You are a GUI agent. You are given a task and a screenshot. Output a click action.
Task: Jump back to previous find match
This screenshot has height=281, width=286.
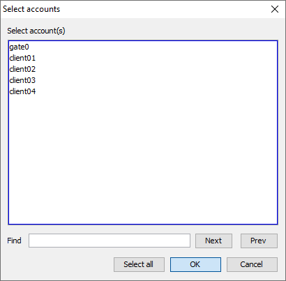point(259,241)
